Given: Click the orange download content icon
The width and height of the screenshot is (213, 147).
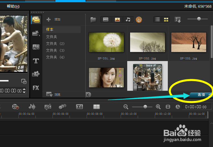Looking at the screenshot, I should click(139, 20).
